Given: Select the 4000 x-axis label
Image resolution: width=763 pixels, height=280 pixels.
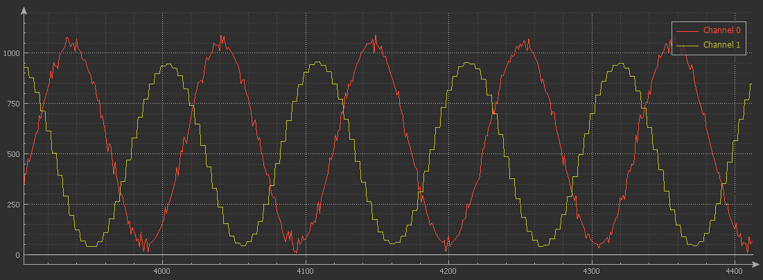Looking at the screenshot, I should tap(162, 271).
